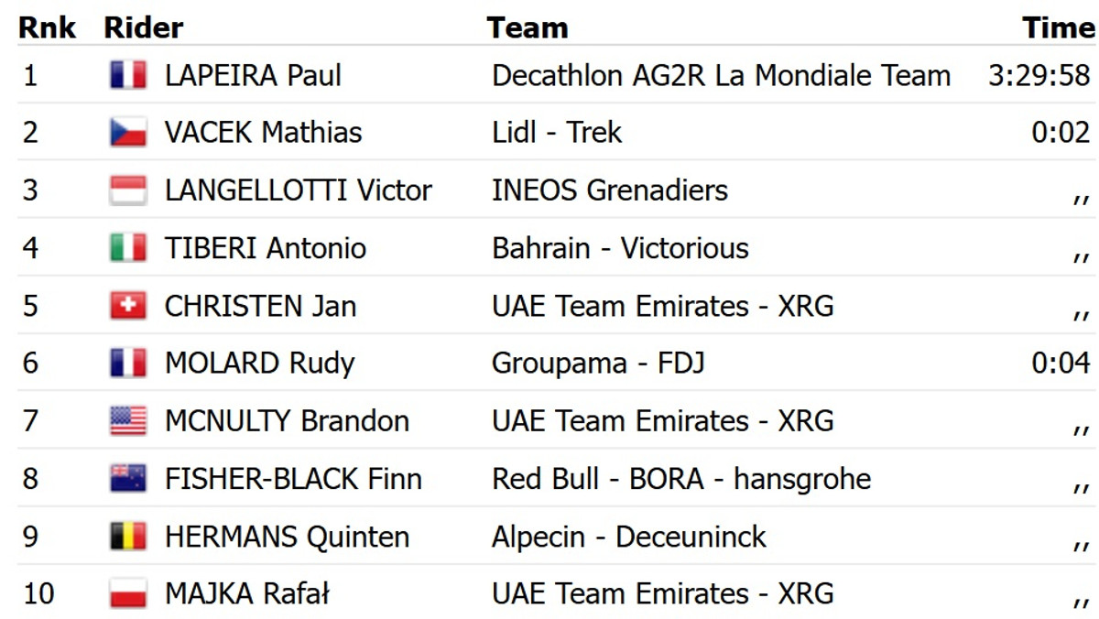Go to the Lidl - Trek team page
Viewport: 1099px width, 619px height.
click(557, 133)
